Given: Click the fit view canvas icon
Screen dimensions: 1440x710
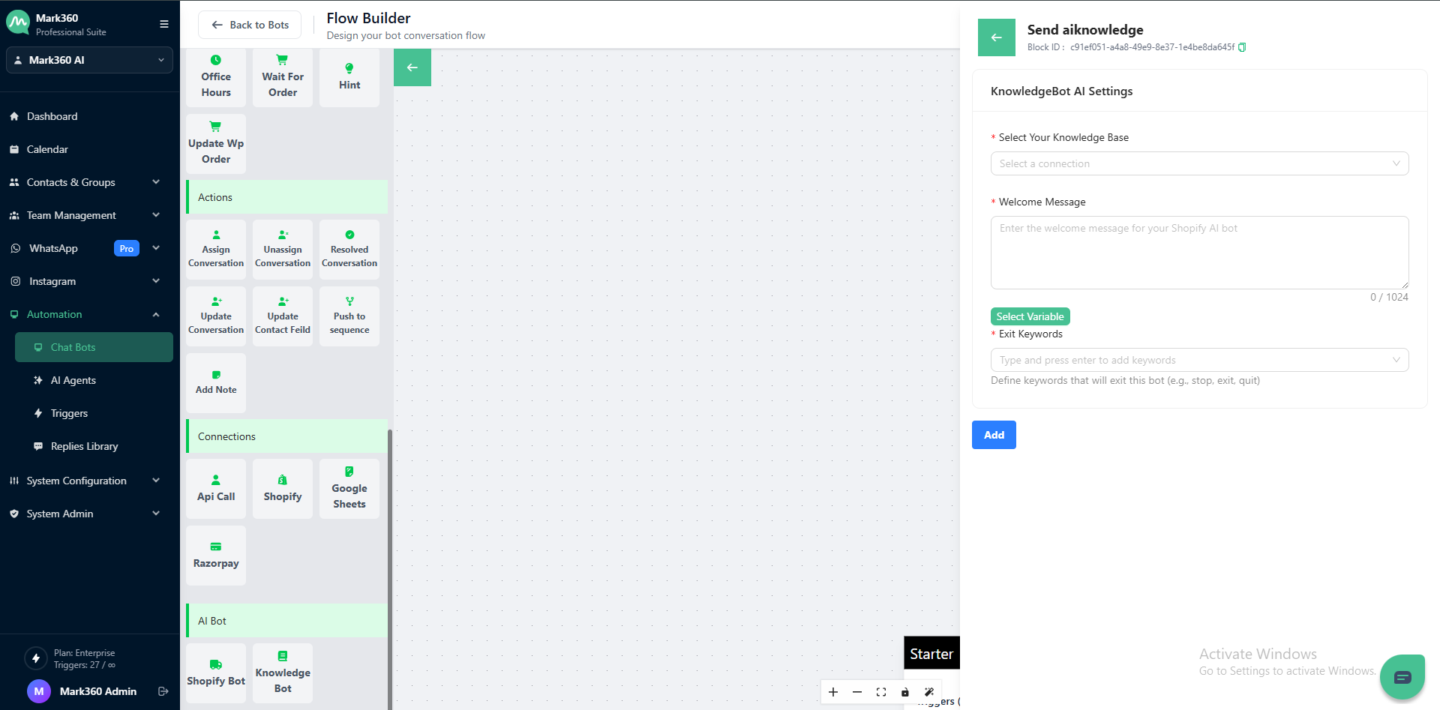Looking at the screenshot, I should (x=881, y=692).
